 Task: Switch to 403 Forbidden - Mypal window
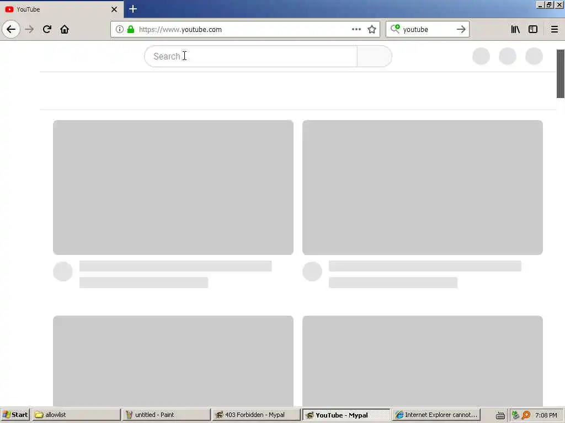point(256,415)
